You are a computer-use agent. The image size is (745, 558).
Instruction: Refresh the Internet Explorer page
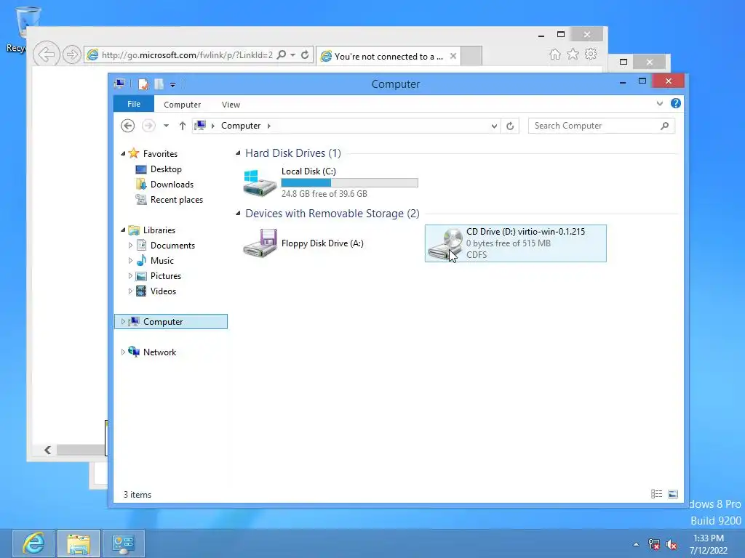[x=305, y=54]
